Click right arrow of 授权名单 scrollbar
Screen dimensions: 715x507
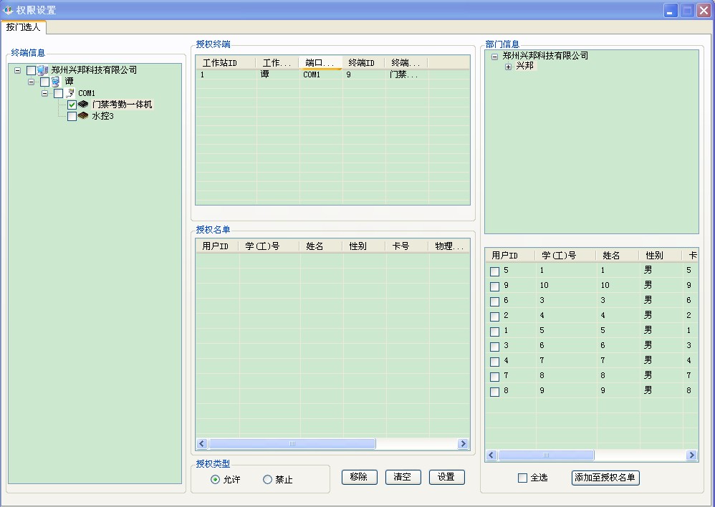[x=464, y=444]
